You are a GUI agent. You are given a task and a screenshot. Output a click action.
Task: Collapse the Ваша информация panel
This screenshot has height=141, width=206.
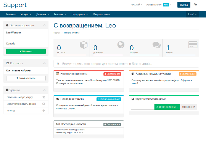(44, 25)
